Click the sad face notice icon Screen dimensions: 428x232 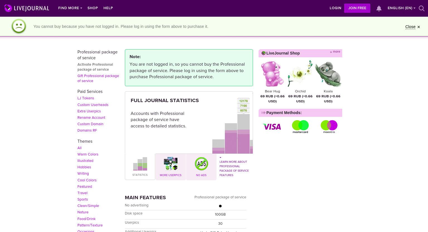point(19,26)
